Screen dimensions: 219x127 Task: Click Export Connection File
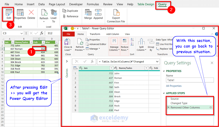[x=116, y=16]
